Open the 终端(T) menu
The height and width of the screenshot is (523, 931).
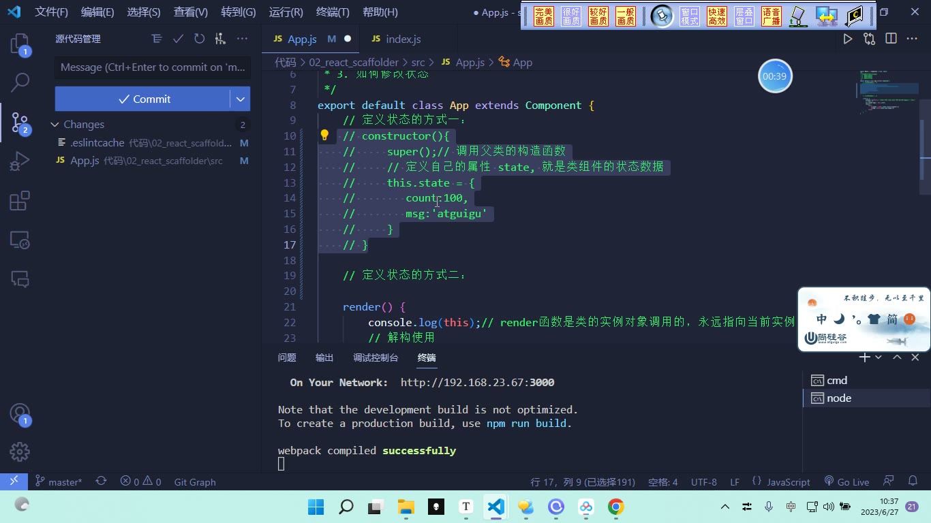tap(333, 12)
